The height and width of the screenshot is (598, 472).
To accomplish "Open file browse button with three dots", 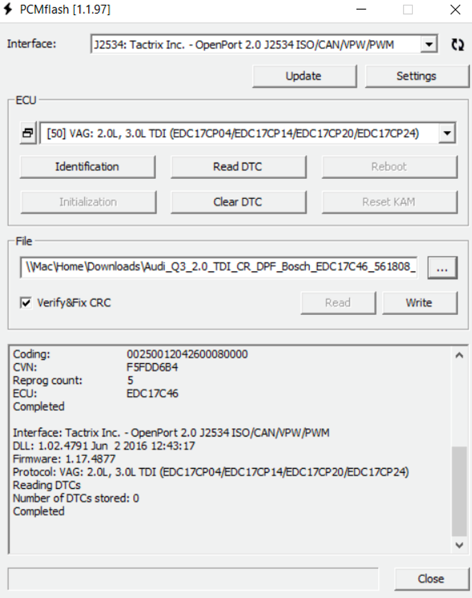I will click(x=442, y=268).
